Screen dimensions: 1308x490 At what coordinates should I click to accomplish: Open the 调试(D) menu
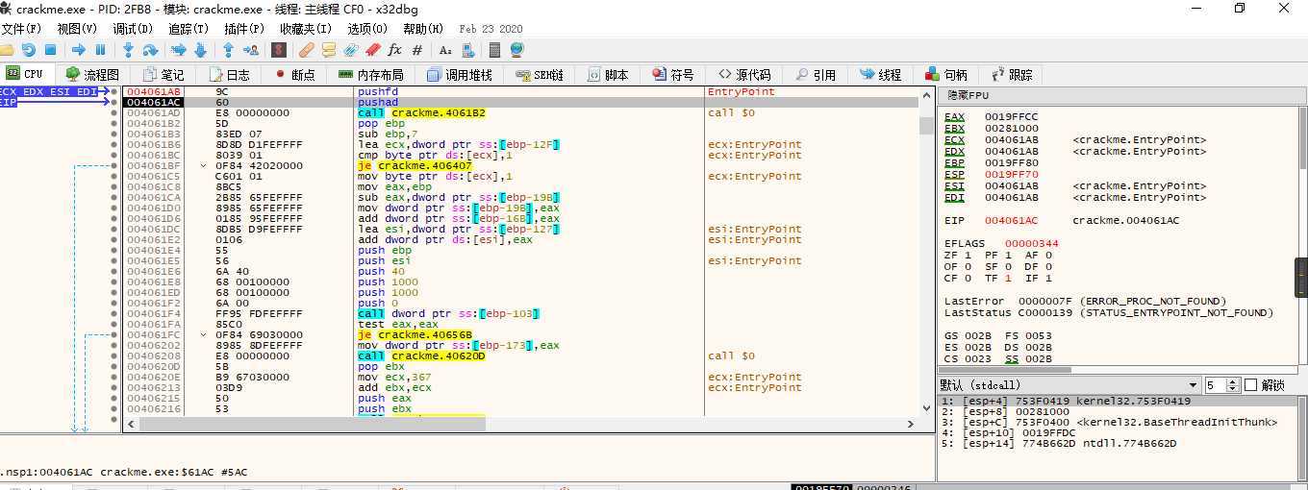point(133,29)
